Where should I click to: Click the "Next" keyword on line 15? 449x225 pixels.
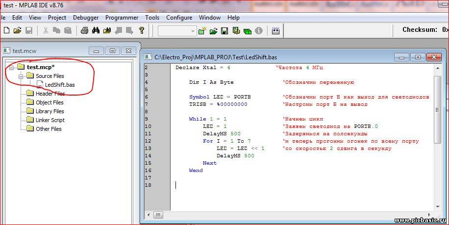[x=210, y=163]
